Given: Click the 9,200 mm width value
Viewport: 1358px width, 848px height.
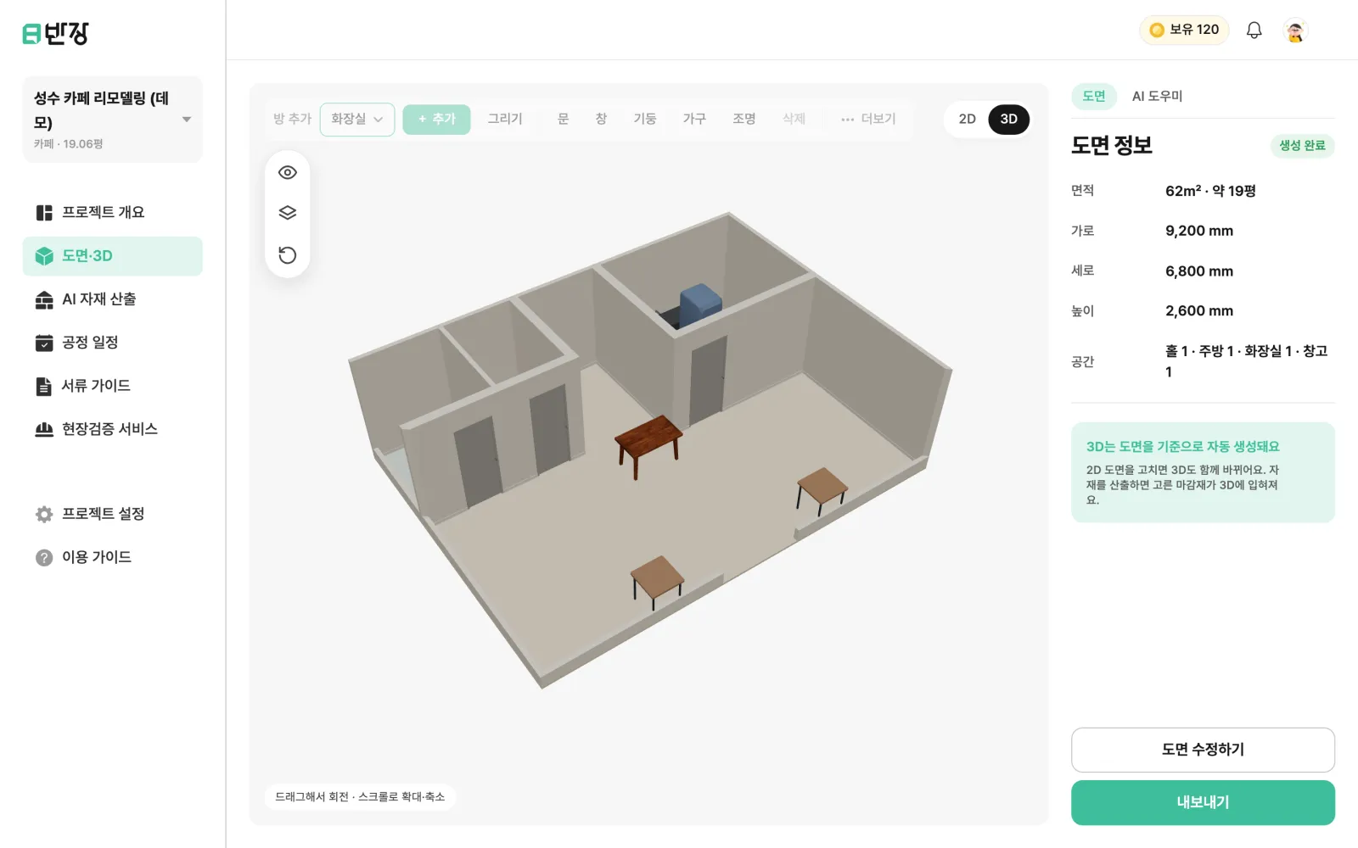Looking at the screenshot, I should (1199, 231).
